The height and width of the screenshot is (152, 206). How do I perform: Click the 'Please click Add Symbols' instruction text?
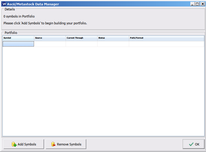(x=45, y=23)
